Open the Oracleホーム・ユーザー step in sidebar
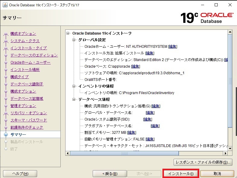 30,63
